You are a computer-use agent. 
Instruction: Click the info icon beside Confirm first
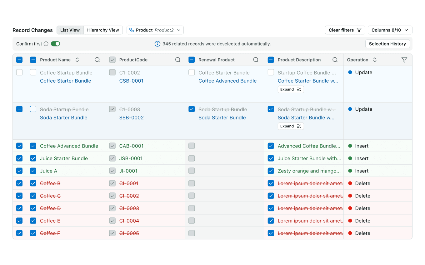click(46, 44)
